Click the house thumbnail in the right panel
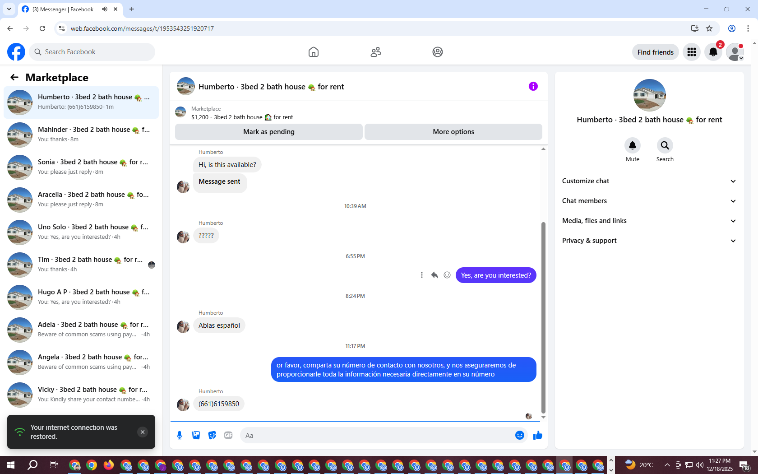 point(650,95)
